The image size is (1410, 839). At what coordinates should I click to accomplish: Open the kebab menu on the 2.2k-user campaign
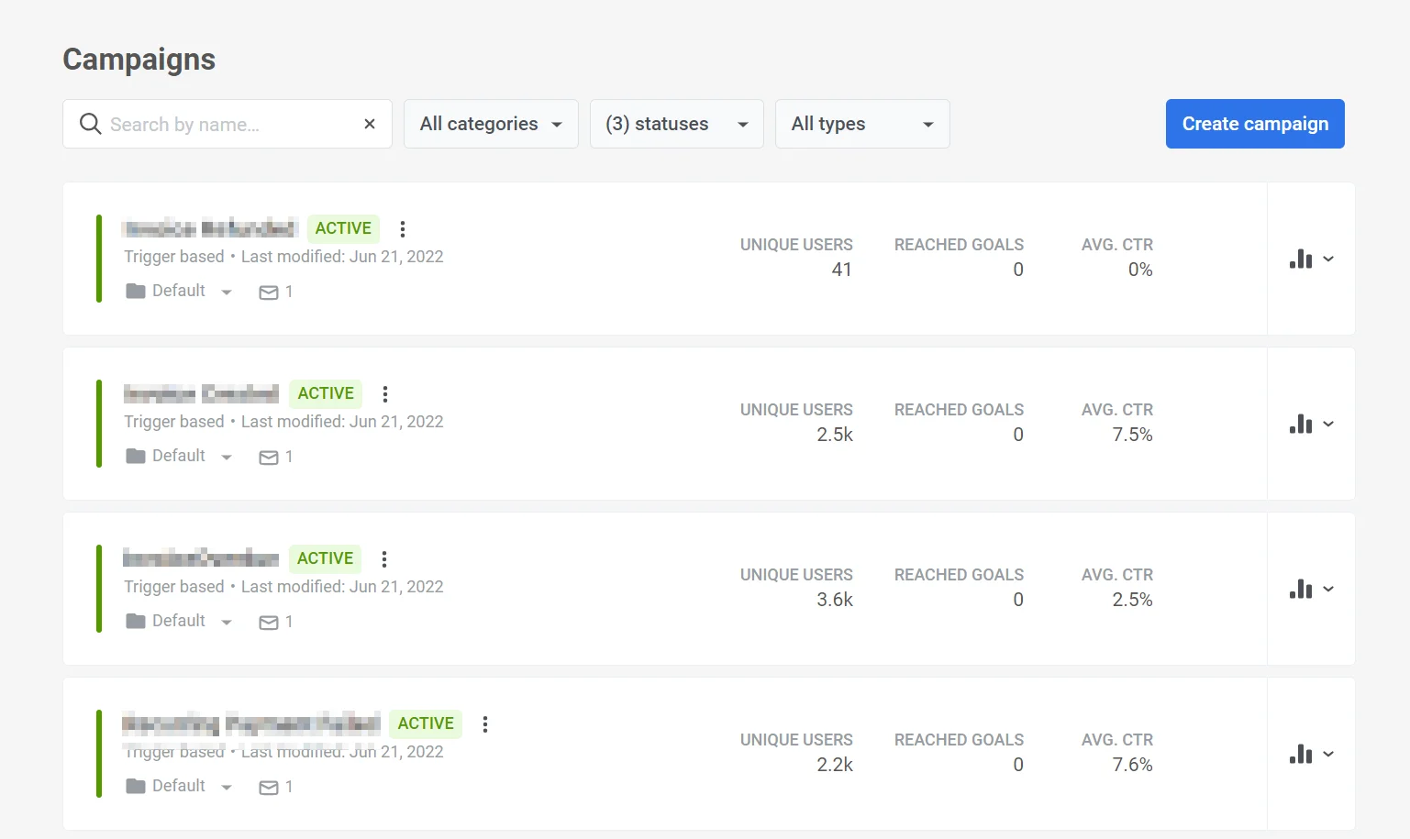click(484, 723)
